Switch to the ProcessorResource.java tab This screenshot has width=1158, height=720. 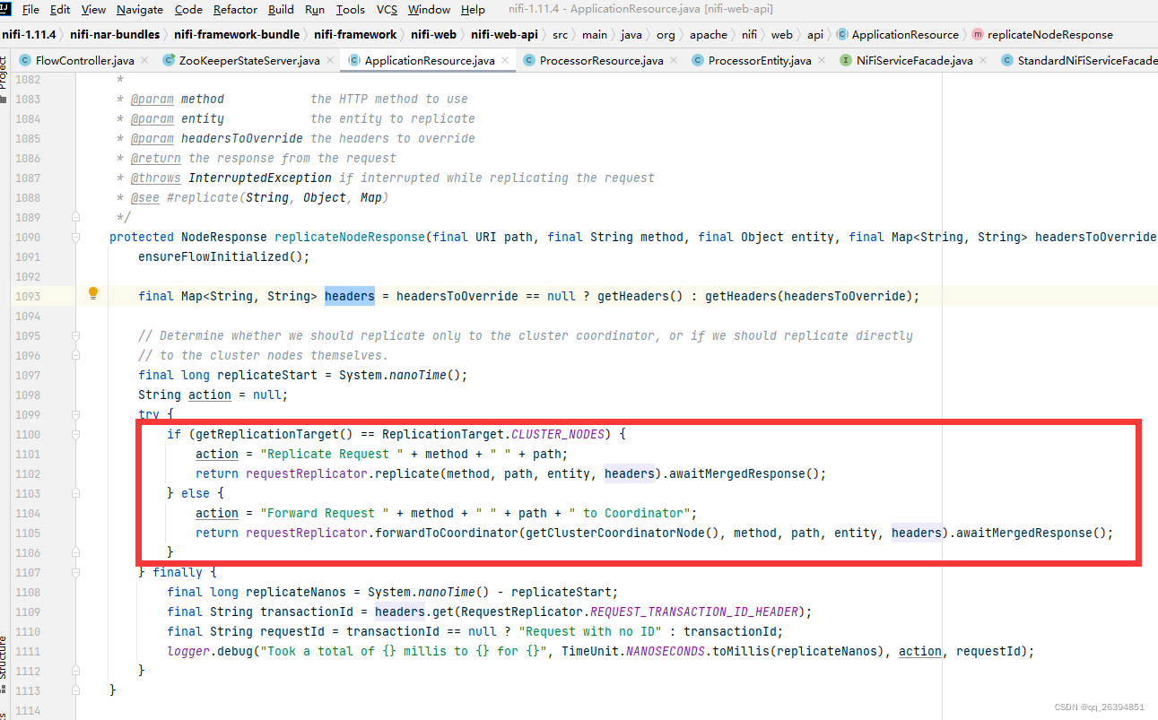click(601, 61)
